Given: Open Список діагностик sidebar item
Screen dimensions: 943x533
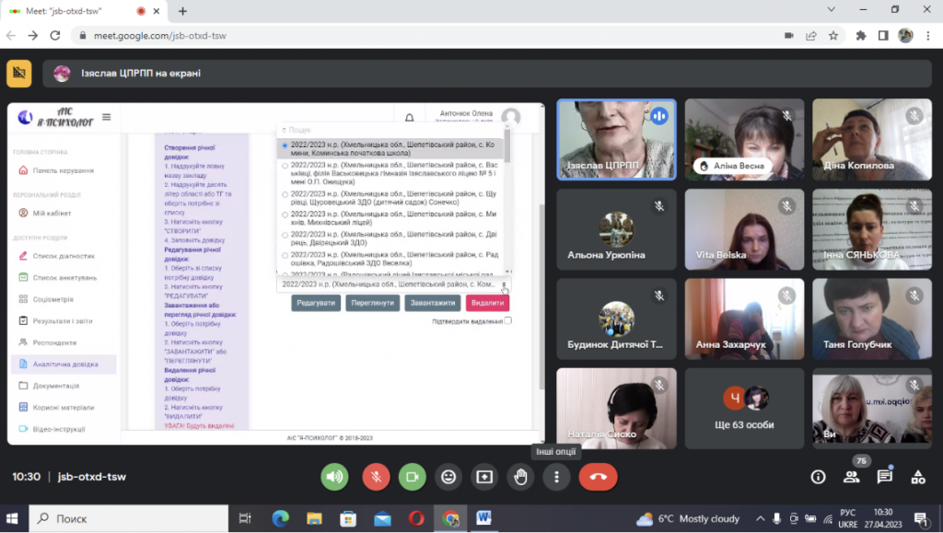Looking at the screenshot, I should coord(64,256).
